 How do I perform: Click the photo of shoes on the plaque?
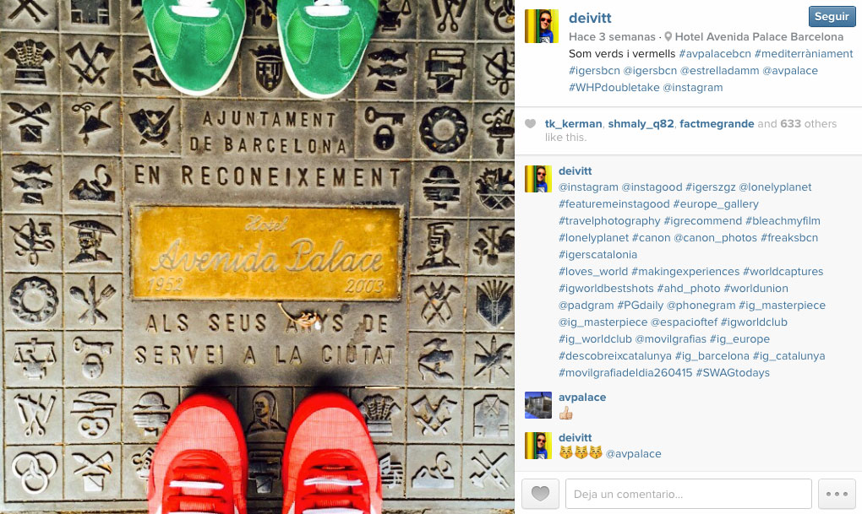[x=257, y=257]
